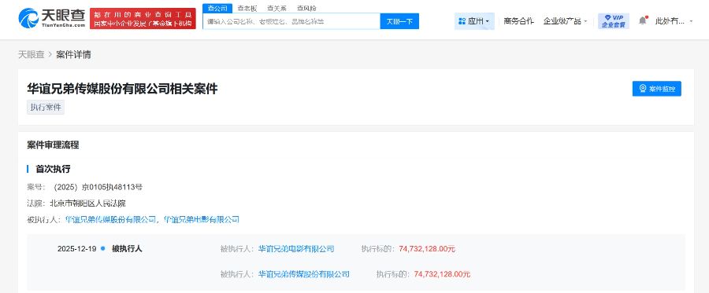Open 商务合作 link
Screen dimensions: 709x293
click(518, 21)
